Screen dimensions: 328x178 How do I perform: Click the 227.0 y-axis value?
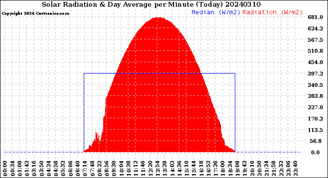[315, 107]
